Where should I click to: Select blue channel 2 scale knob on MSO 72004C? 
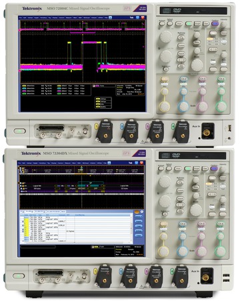tap(183, 107)
